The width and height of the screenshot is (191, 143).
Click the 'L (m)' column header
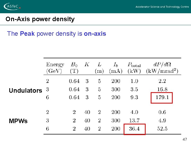99,68
